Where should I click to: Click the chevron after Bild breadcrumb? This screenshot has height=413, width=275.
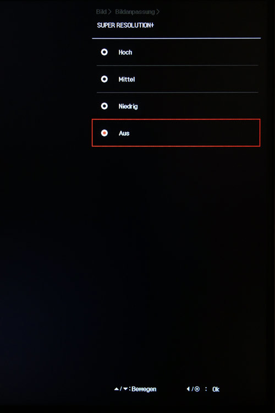pyautogui.click(x=110, y=12)
